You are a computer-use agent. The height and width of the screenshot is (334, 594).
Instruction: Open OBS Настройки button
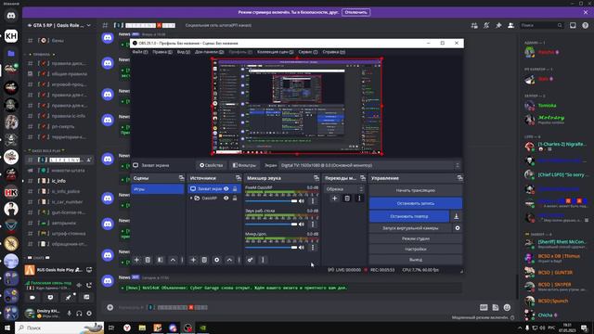pos(416,250)
